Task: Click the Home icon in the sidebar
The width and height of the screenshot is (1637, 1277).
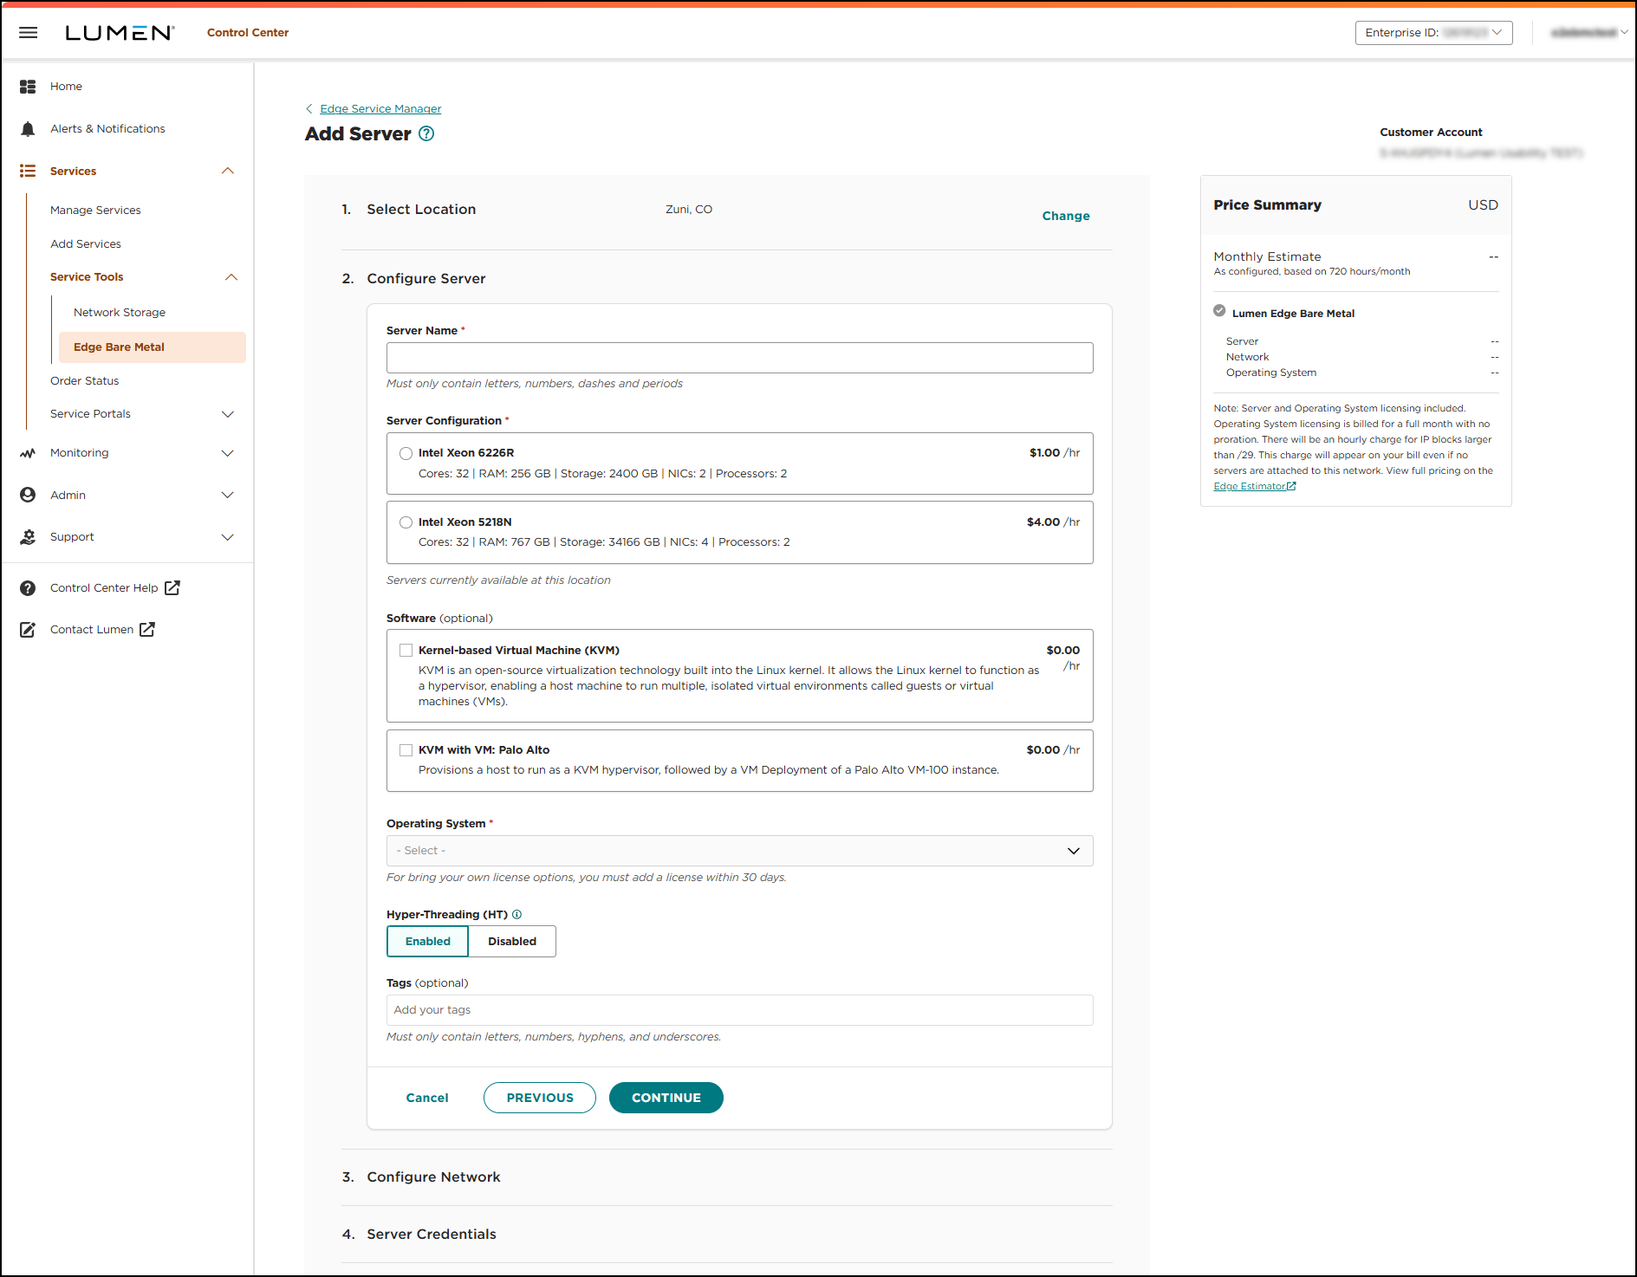Action: [28, 86]
